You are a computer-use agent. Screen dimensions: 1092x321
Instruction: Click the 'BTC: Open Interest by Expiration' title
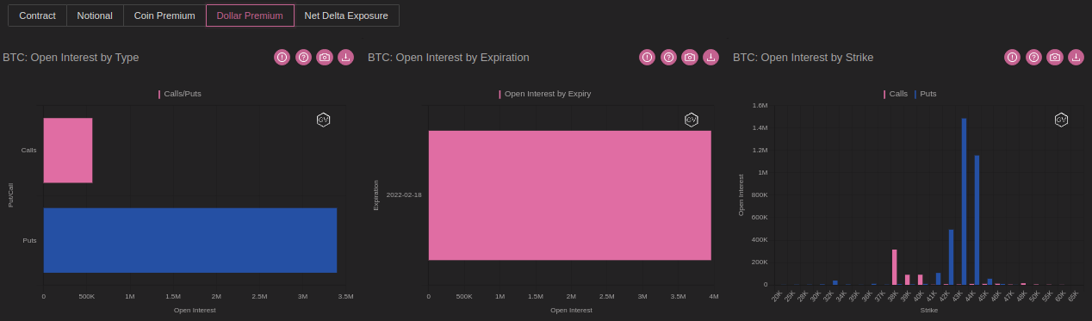coord(449,58)
